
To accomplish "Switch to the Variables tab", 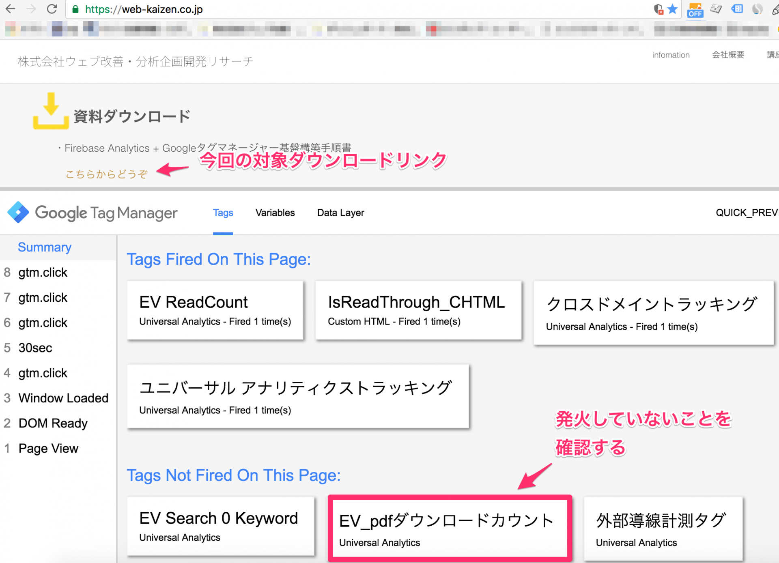I will 275,213.
